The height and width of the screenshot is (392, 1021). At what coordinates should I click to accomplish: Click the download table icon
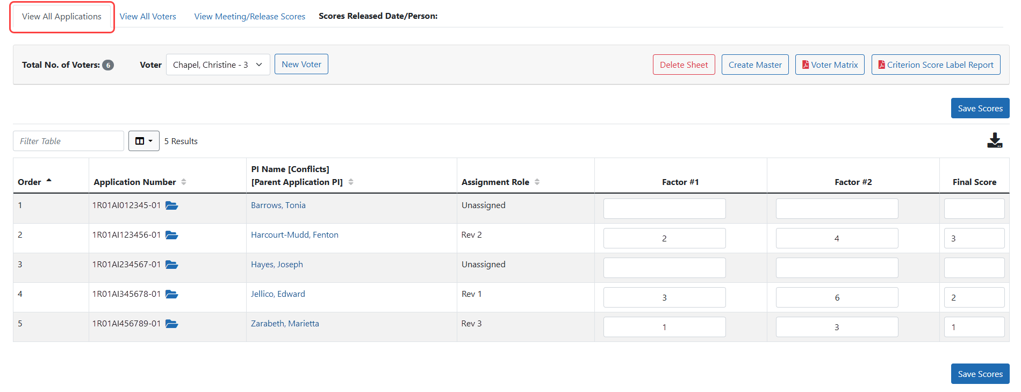point(995,140)
